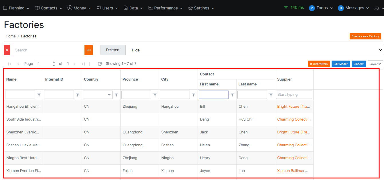
Task: Click filter funnel for City column
Action: 194,95
